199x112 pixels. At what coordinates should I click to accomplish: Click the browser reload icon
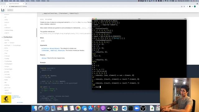click(x=7, y=6)
